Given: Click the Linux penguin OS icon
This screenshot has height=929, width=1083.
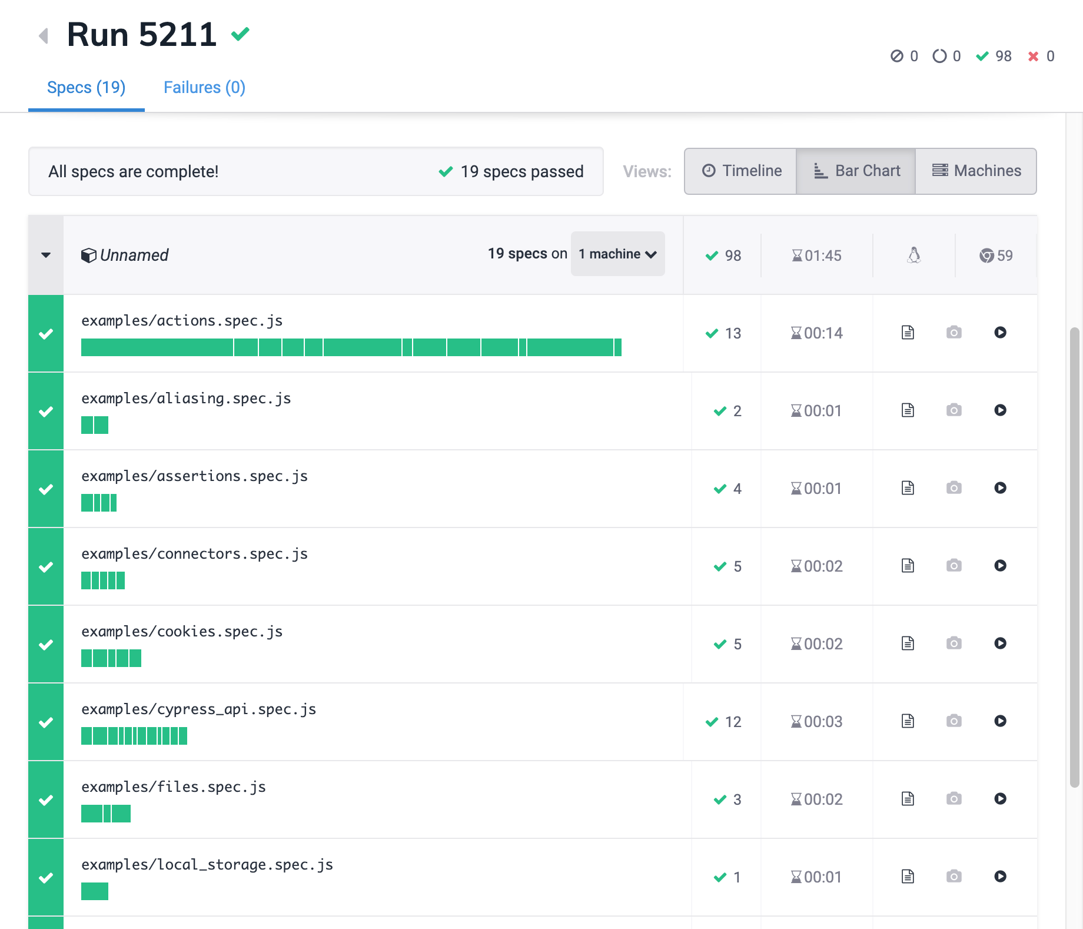Looking at the screenshot, I should pyautogui.click(x=913, y=255).
